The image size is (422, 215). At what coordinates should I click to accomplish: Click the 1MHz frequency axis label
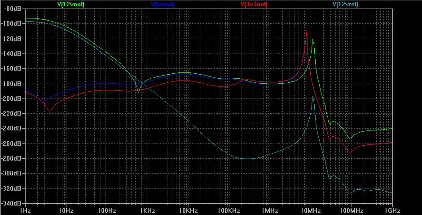[x=270, y=211]
